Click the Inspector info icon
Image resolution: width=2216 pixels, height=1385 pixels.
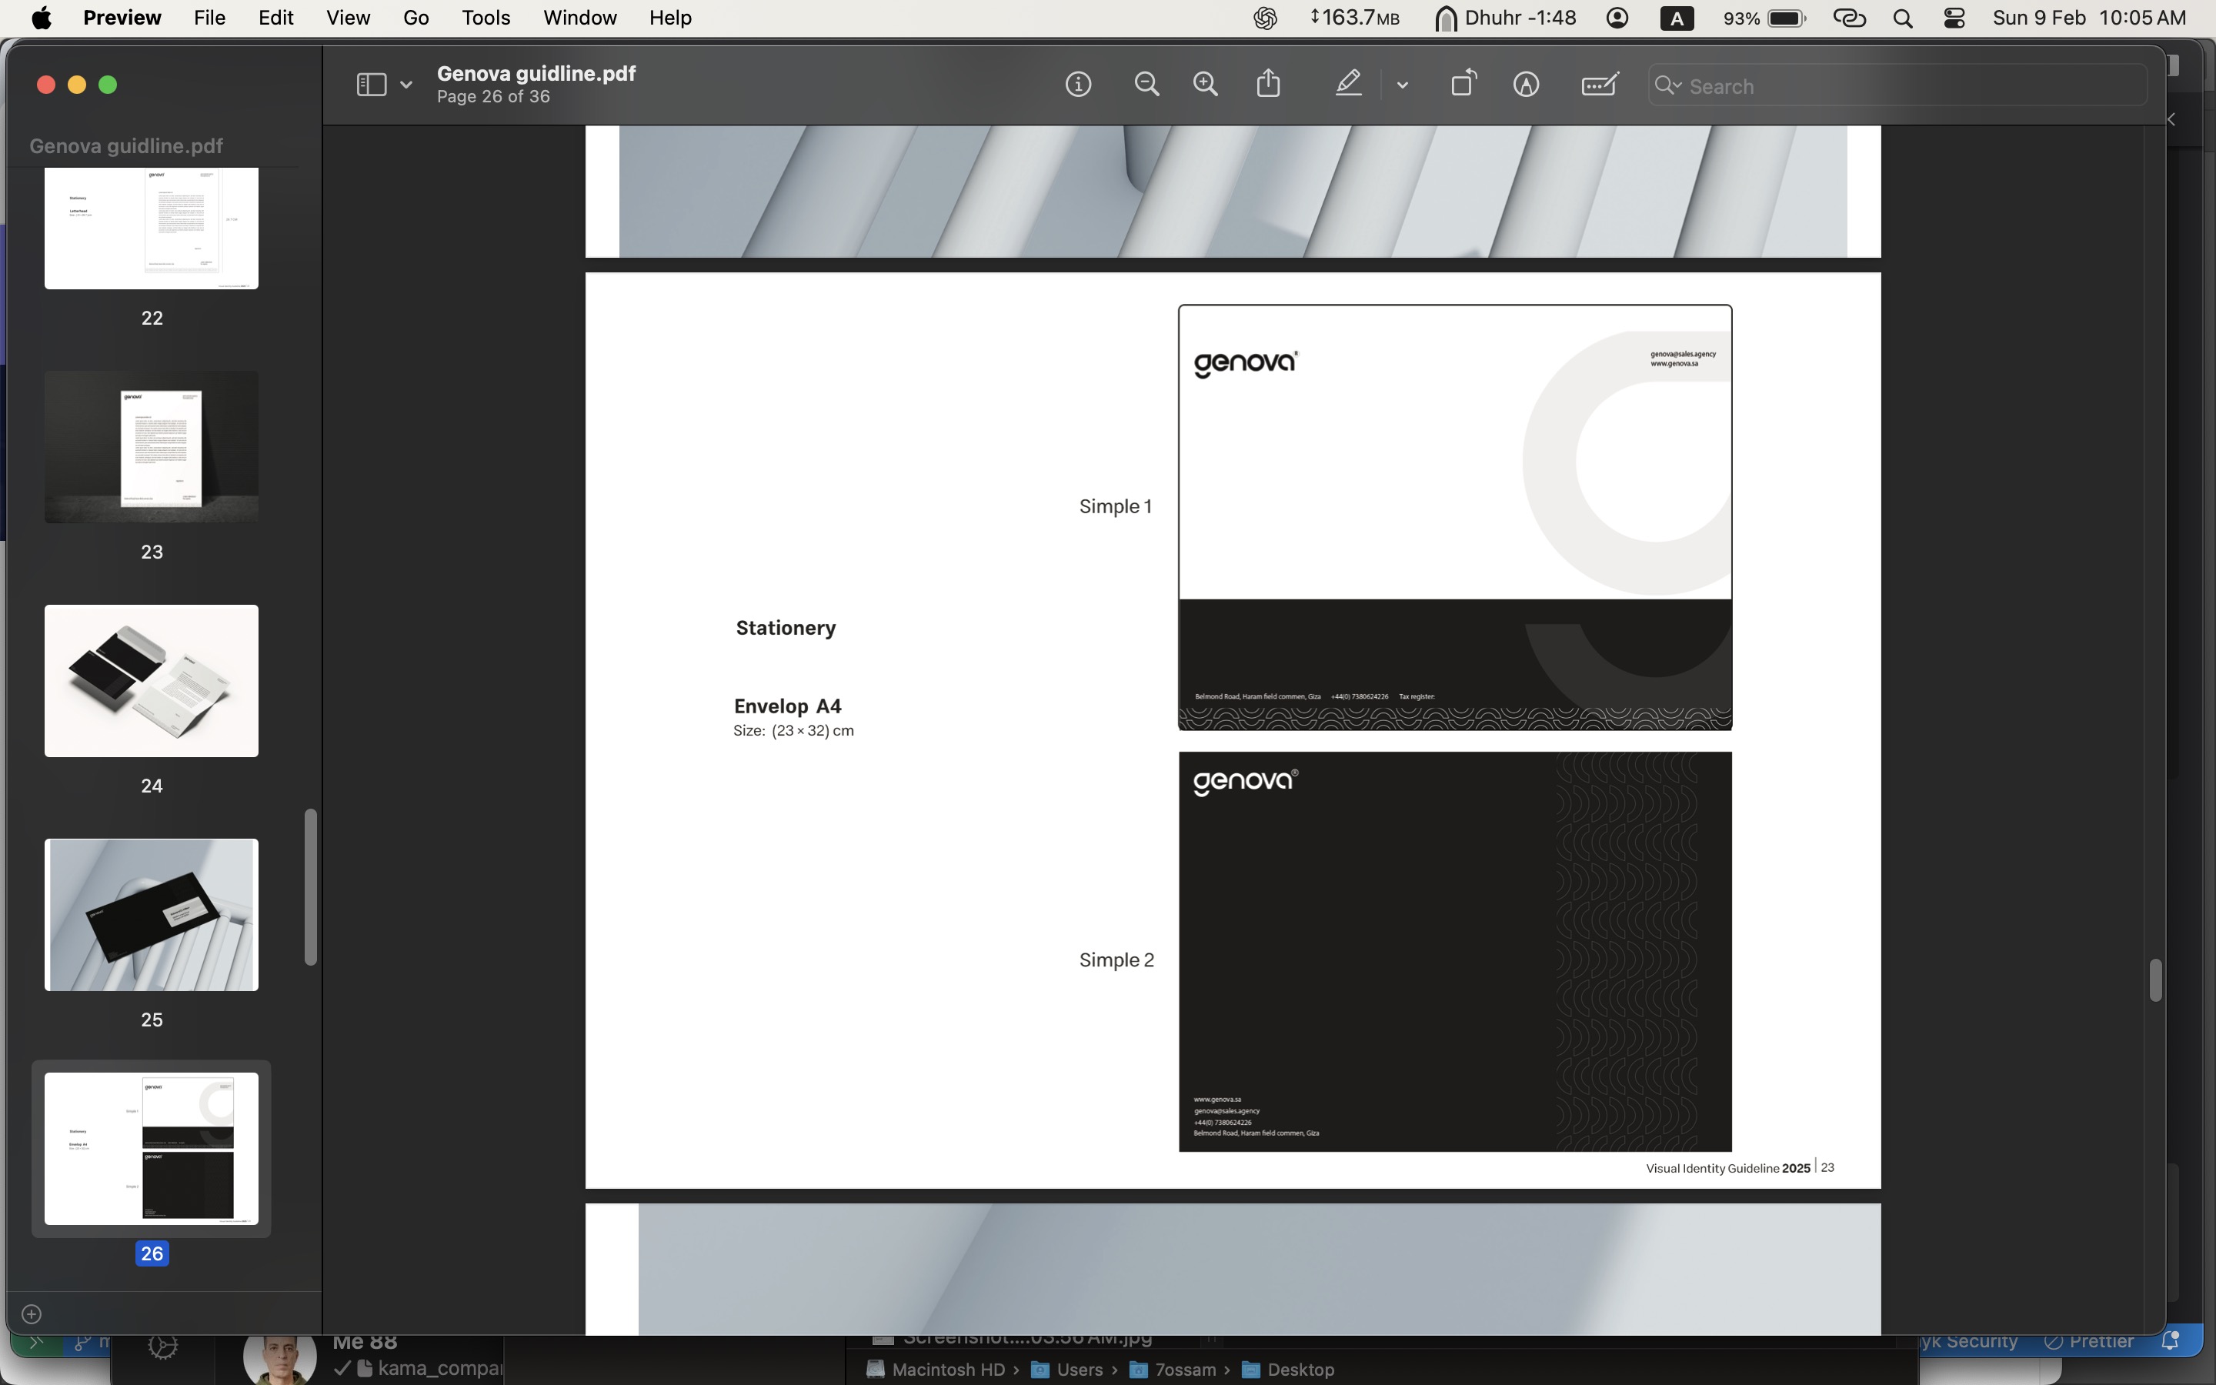[x=1078, y=85]
